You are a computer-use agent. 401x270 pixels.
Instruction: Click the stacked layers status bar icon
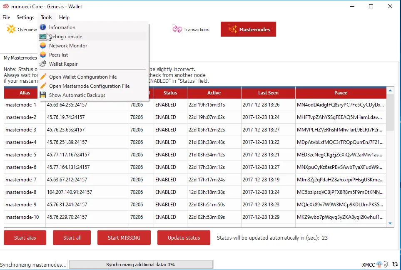tap(386, 264)
